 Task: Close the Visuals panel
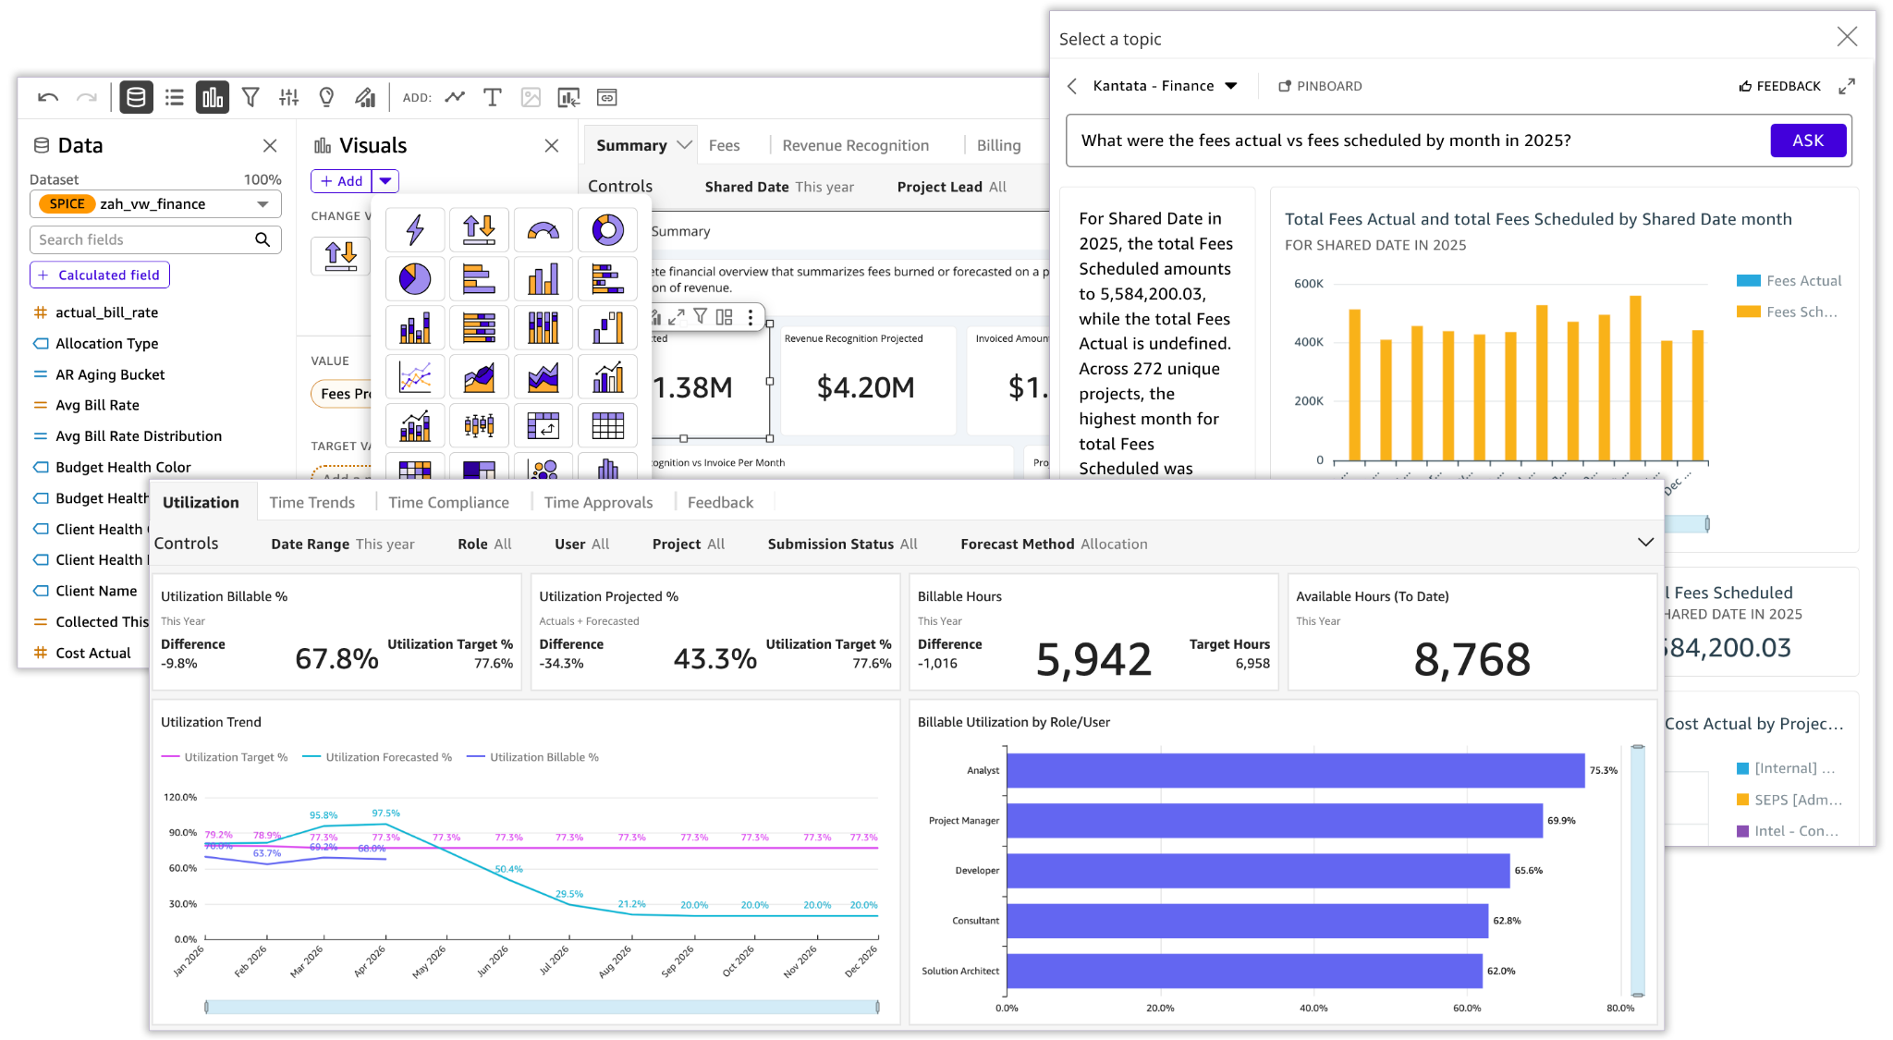(x=552, y=145)
